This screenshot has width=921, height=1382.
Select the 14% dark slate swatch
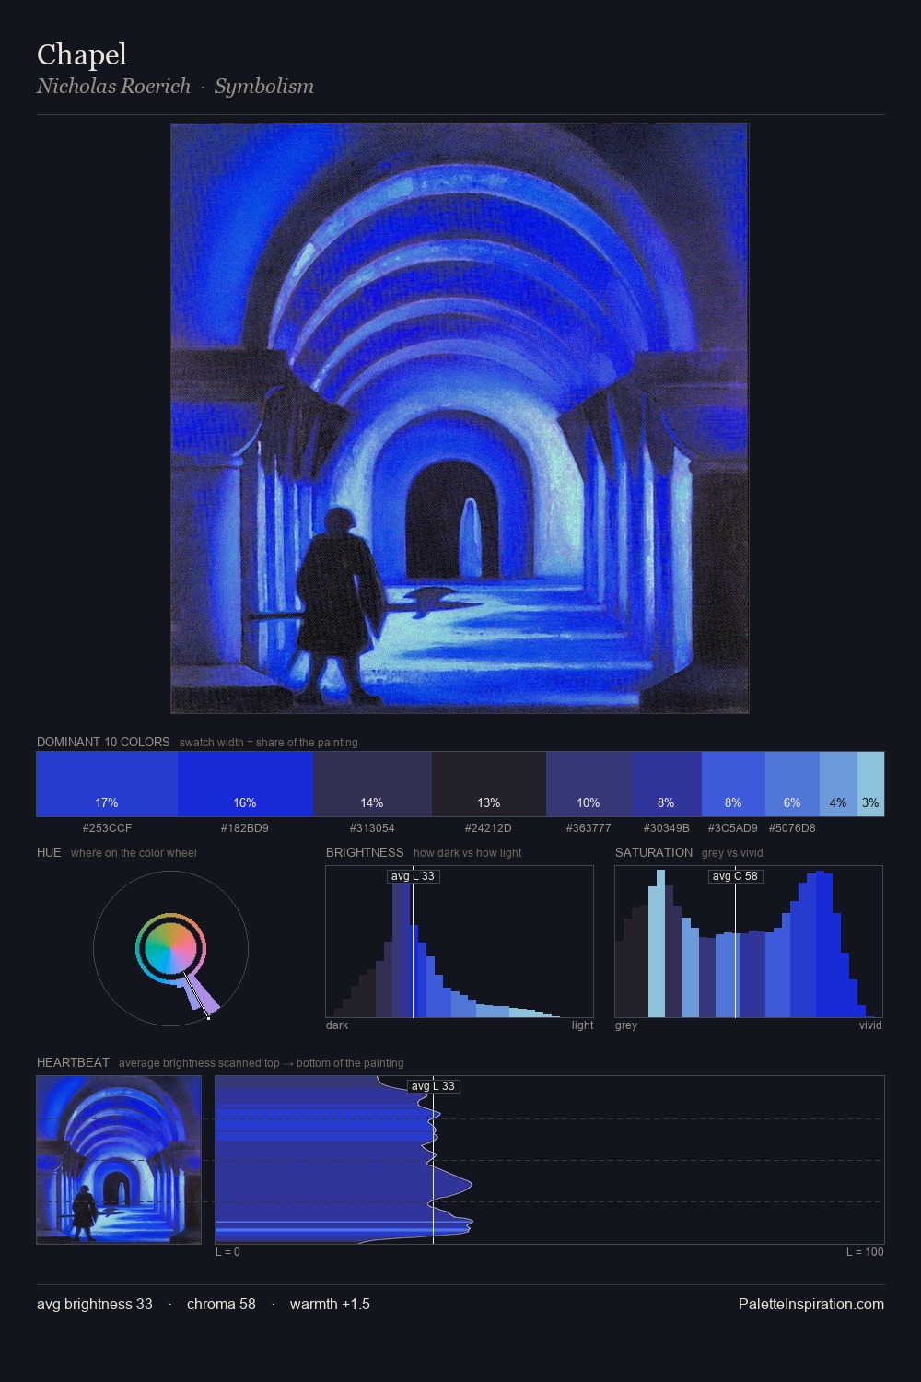[372, 784]
